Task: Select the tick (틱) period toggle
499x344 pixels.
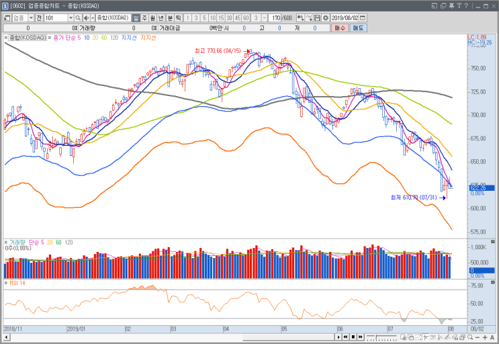Action: [179, 18]
